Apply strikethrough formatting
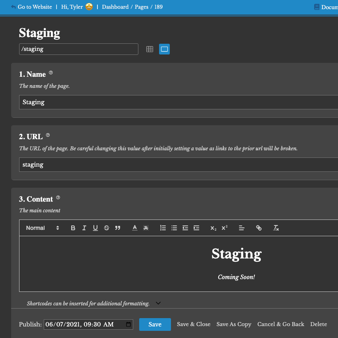The height and width of the screenshot is (338, 338). pyautogui.click(x=106, y=228)
